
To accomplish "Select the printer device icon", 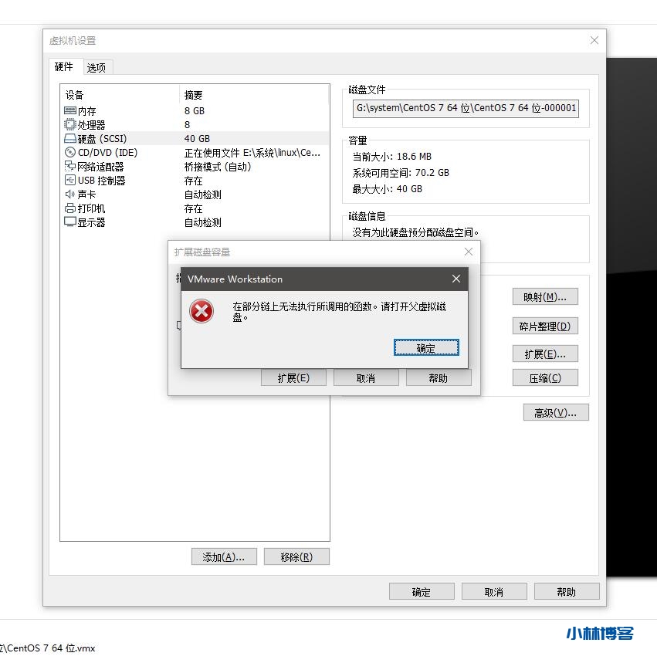I will [x=70, y=208].
